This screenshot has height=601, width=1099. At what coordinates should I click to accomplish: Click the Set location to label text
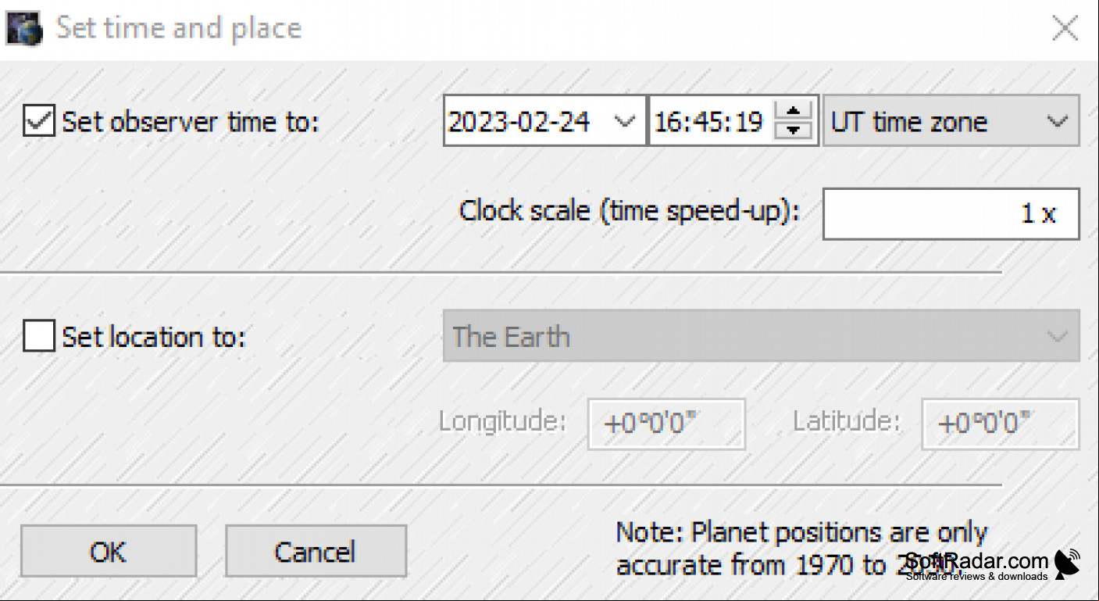(154, 337)
